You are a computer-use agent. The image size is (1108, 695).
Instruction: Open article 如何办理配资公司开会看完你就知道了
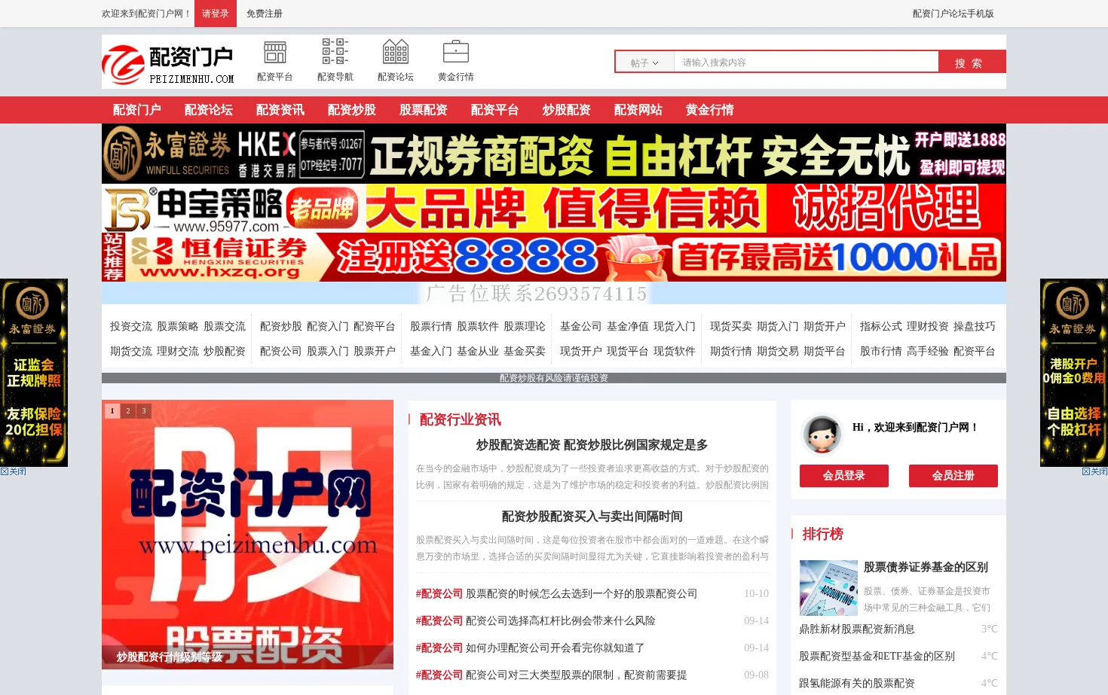tap(556, 648)
